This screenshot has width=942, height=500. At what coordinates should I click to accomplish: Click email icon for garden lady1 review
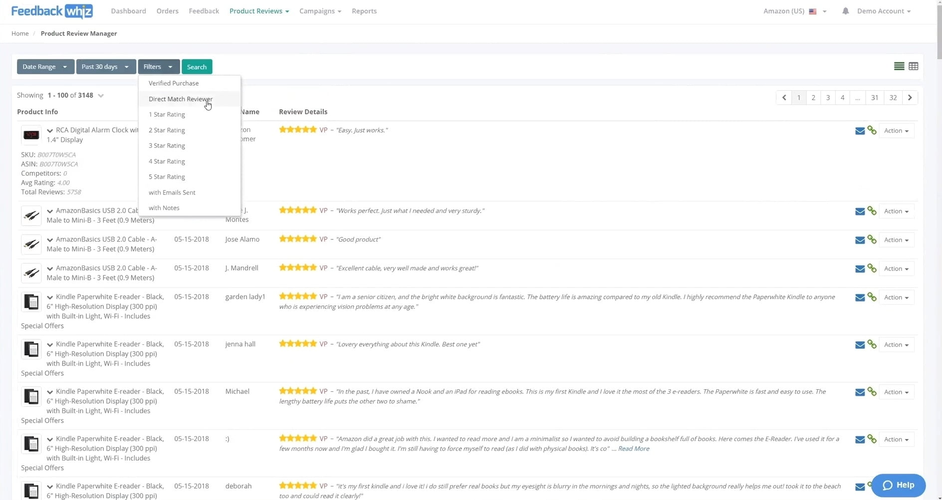860,297
